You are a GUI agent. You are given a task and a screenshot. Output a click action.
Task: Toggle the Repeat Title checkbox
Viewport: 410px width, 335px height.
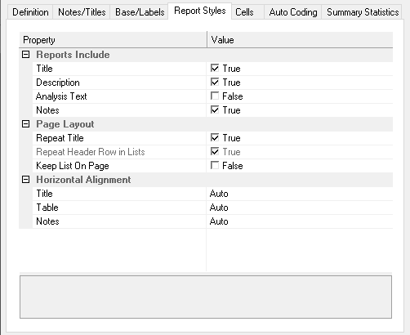(x=215, y=137)
